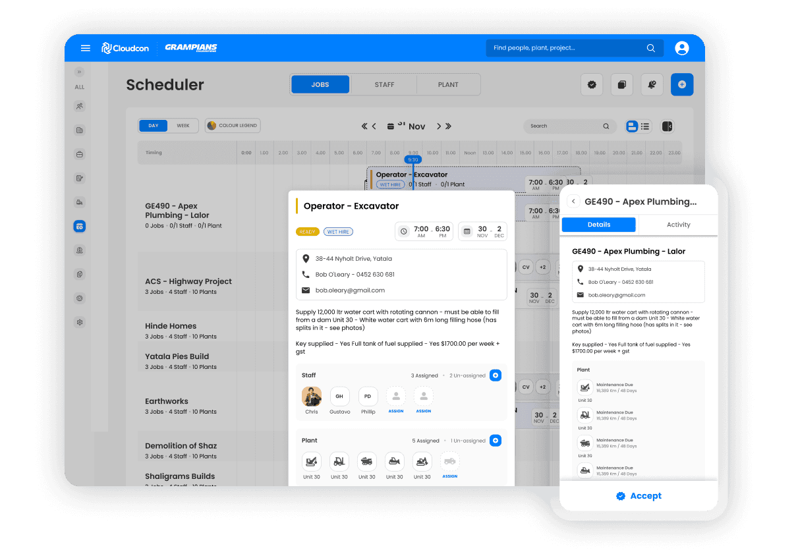Toggle the side panel layout icon
Screen dimensions: 796x554
[667, 126]
